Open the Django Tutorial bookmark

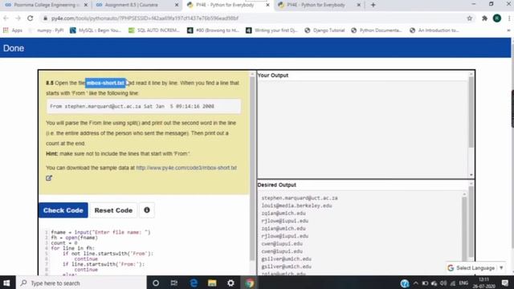coord(324,31)
